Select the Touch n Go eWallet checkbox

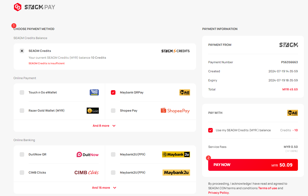click(22, 92)
